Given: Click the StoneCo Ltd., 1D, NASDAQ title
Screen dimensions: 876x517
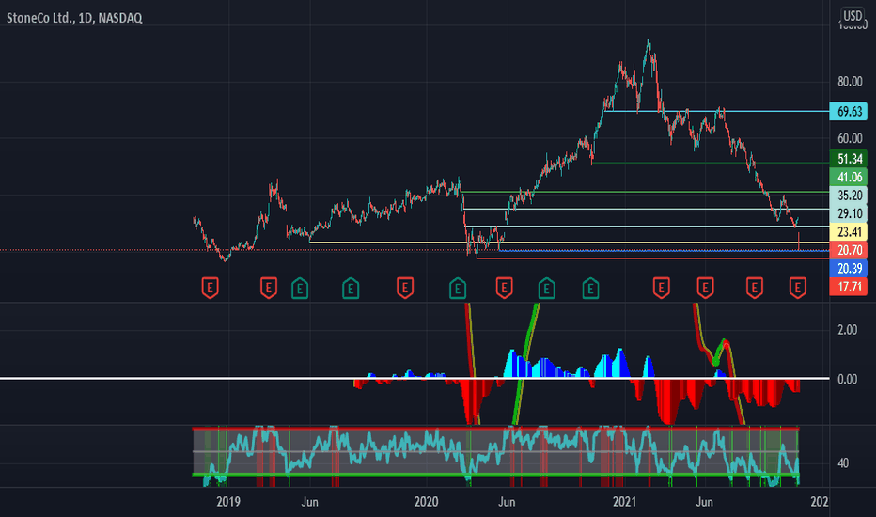Looking at the screenshot, I should (x=74, y=18).
